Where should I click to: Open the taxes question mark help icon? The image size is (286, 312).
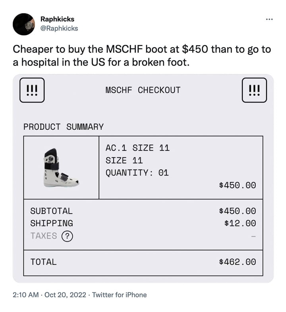67,236
